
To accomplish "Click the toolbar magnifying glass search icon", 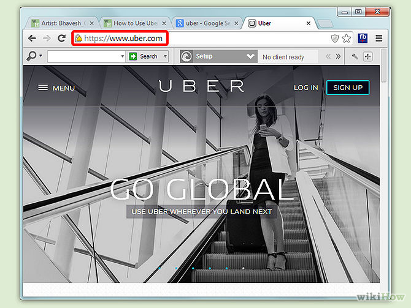I will [31, 56].
